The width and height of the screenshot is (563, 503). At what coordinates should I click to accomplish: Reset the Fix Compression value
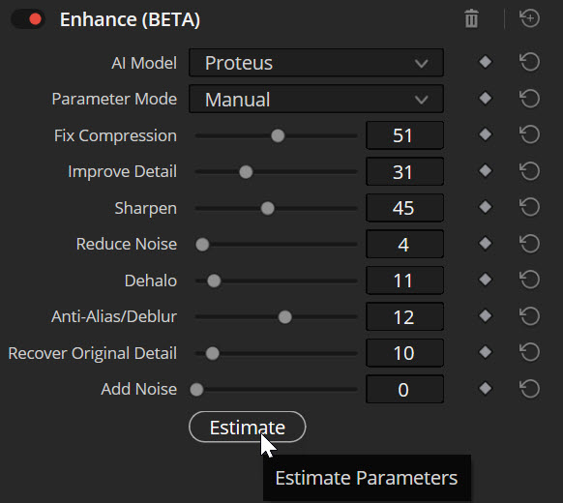coord(529,134)
